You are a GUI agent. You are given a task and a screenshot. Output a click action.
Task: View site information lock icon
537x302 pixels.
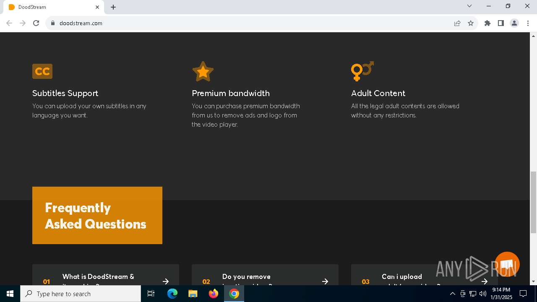point(53,23)
